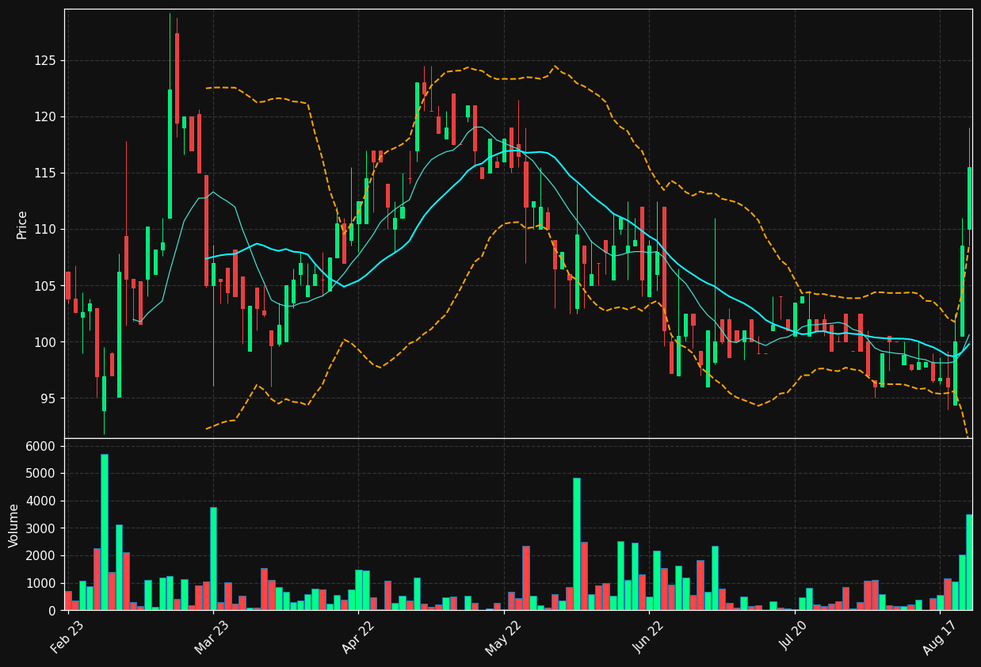The height and width of the screenshot is (667, 981).
Task: Select the 95 price tick label
Action: pos(48,398)
